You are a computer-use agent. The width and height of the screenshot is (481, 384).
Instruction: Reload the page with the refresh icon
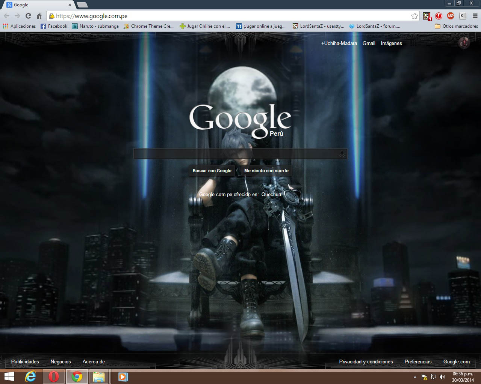click(28, 16)
